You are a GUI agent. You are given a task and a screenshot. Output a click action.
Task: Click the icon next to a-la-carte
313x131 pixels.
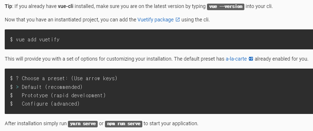[251, 59]
